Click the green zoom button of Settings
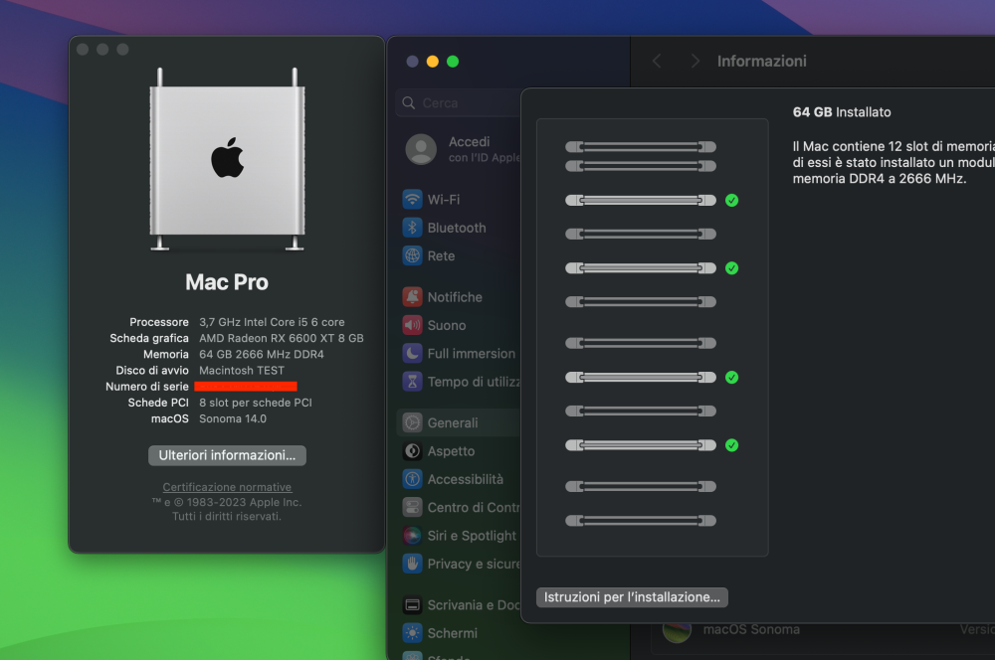995x660 pixels. pyautogui.click(x=453, y=62)
